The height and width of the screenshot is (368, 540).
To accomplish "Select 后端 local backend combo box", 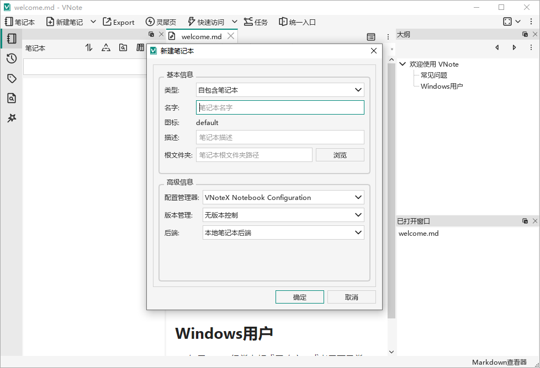I will click(x=283, y=232).
